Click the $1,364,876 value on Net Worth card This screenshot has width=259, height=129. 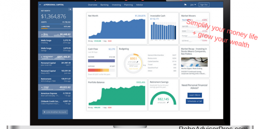pos(140,16)
